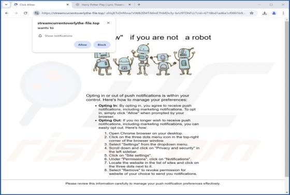The height and width of the screenshot is (195, 290).
Task: Maximize the browser window
Action: pos(271,5)
